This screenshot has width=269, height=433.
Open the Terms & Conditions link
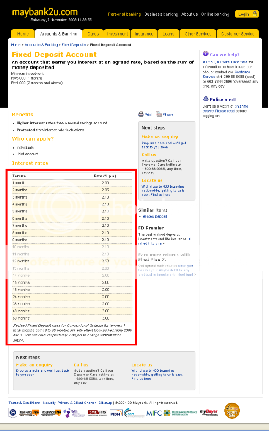point(24,403)
